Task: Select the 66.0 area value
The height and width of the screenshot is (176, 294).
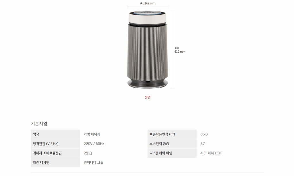Action: coord(204,134)
